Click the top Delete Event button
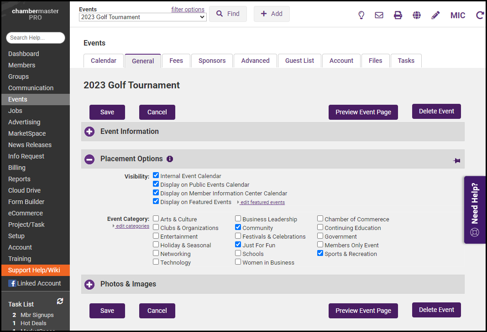Screen dimensions: 487x332 [436, 111]
